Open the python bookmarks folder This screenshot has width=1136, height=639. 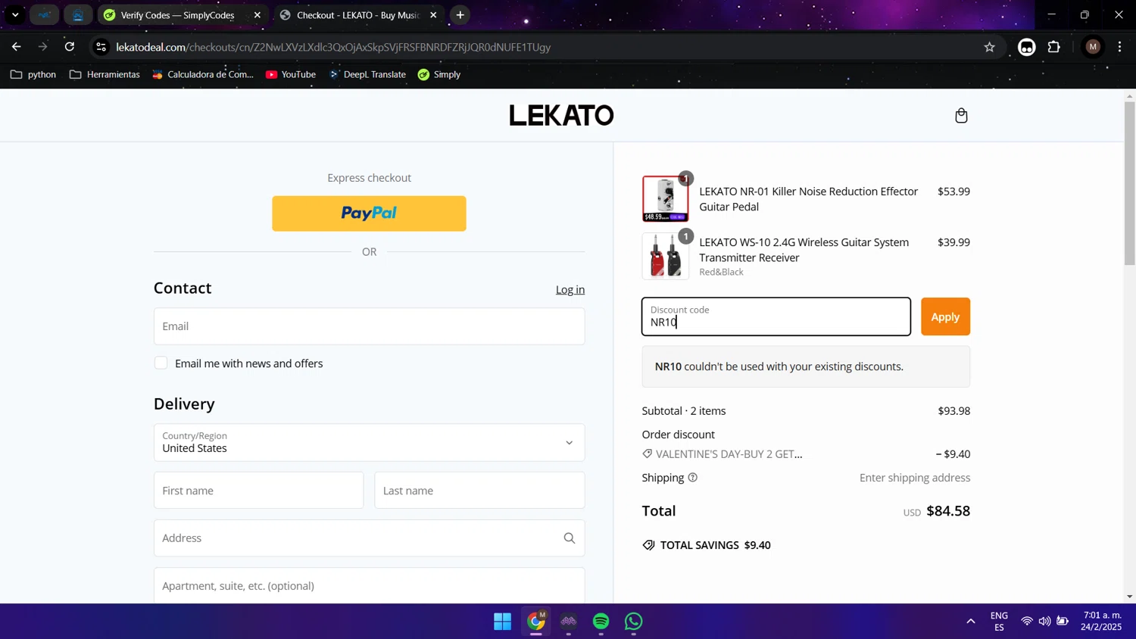(x=33, y=74)
